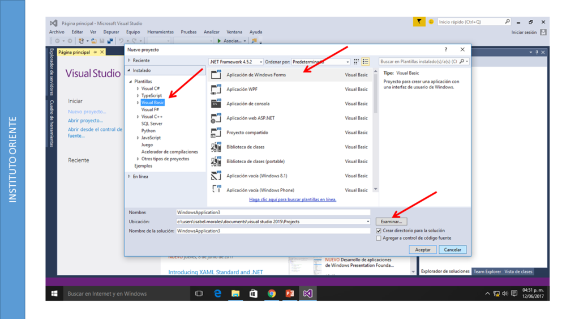Click the Examinar... button

pos(391,222)
